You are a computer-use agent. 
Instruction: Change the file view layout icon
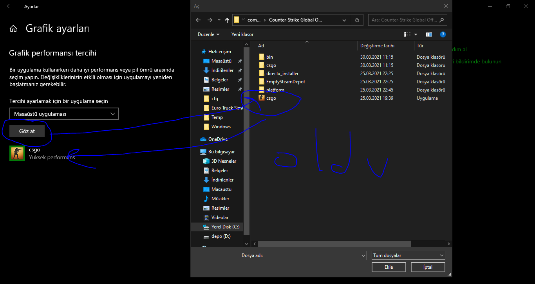[x=407, y=34]
